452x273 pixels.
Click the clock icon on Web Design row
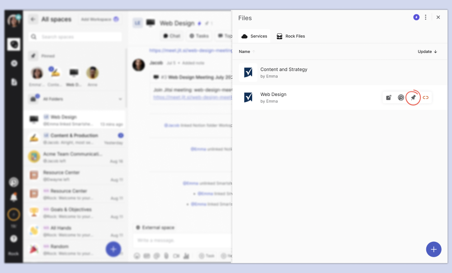[401, 97]
